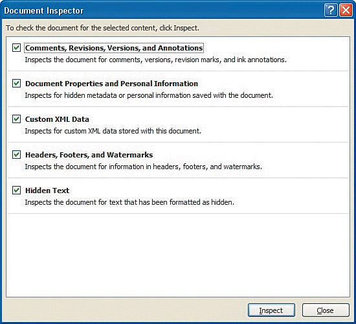Viewport: 356px width, 324px height.
Task: Click the Help question mark icon
Action: tap(331, 10)
